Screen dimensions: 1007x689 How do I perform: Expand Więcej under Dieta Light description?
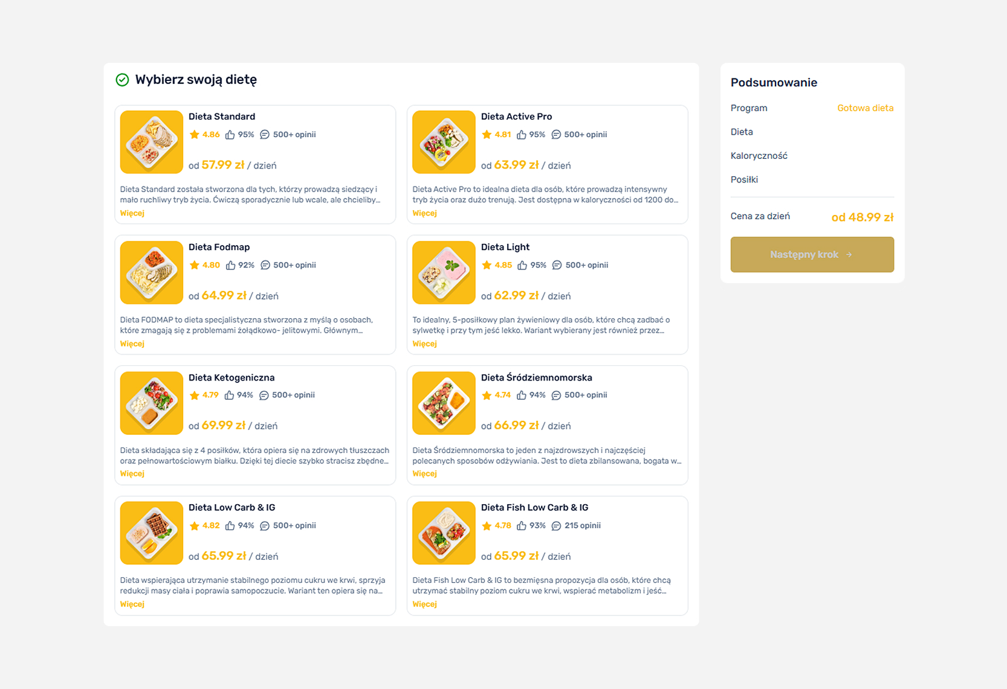tap(424, 344)
